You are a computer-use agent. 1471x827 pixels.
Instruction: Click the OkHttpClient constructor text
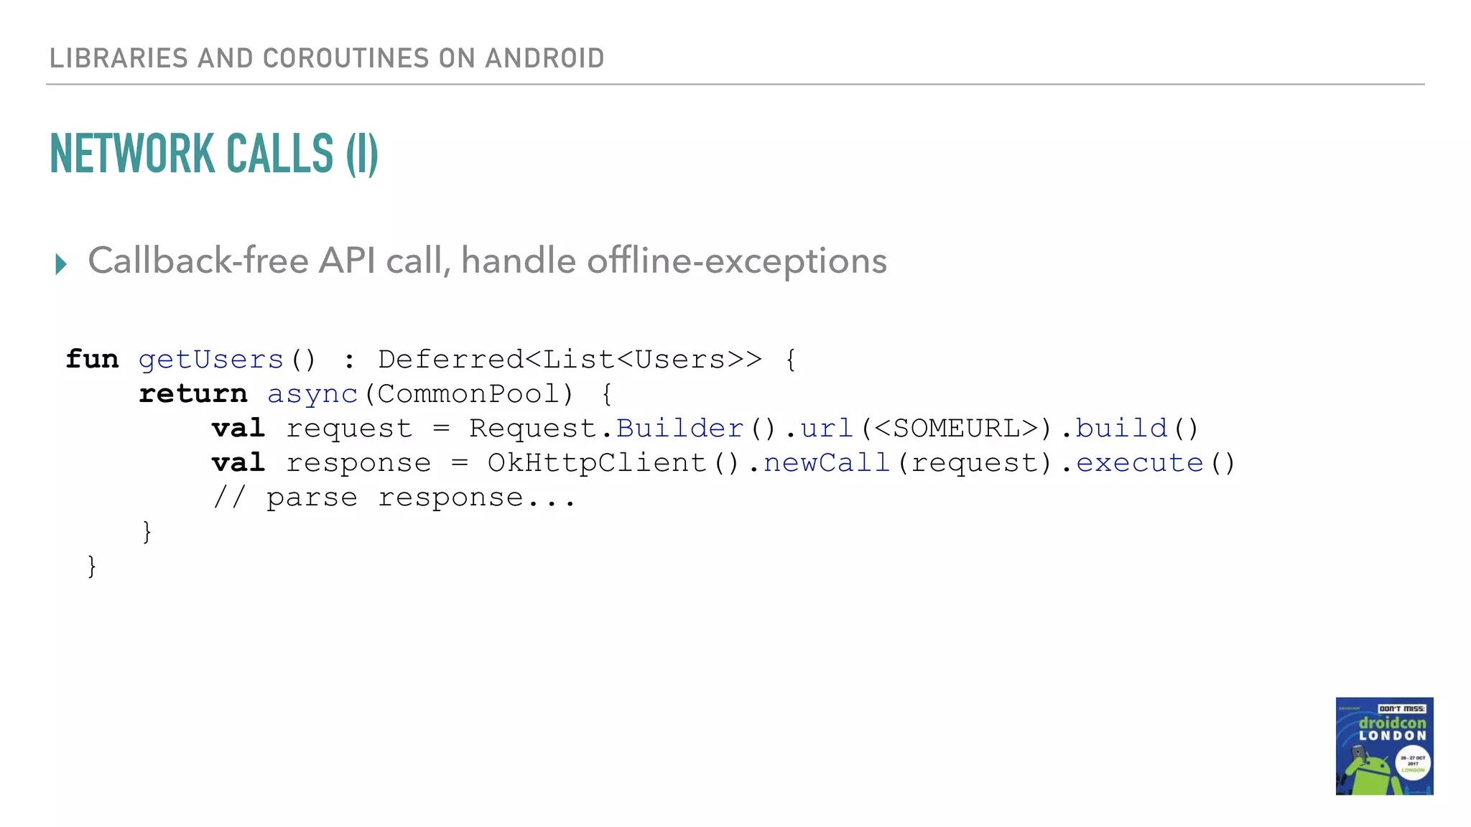(596, 462)
